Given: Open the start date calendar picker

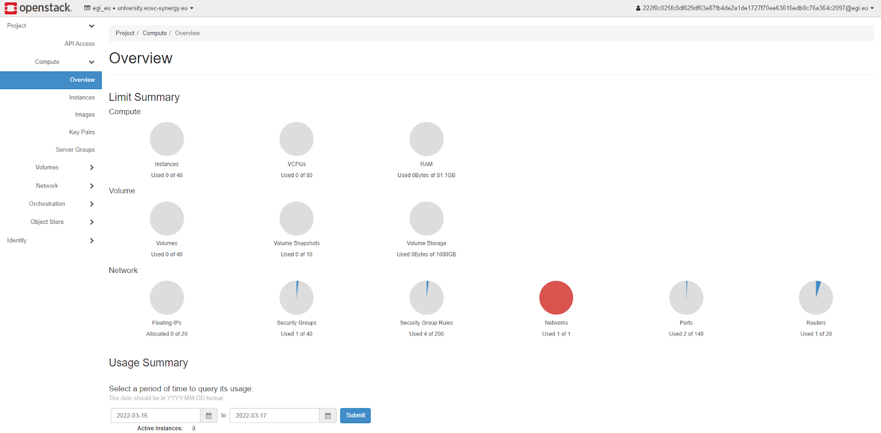Looking at the screenshot, I should (x=209, y=415).
